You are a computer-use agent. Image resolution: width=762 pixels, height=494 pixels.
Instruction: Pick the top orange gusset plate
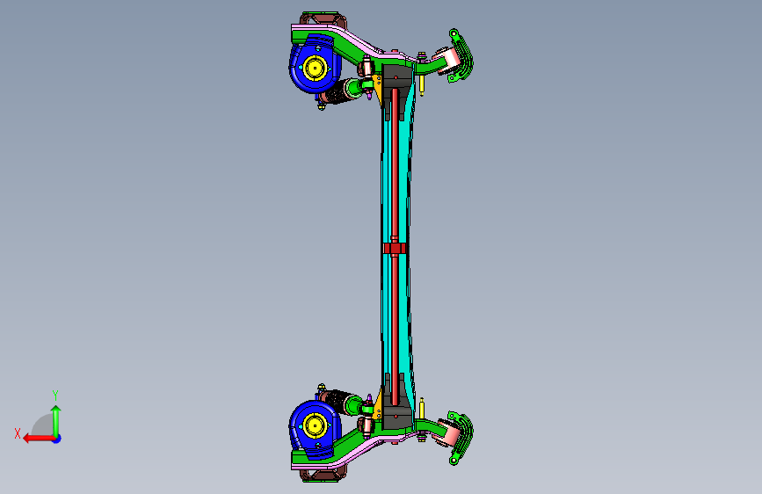pos(378,88)
